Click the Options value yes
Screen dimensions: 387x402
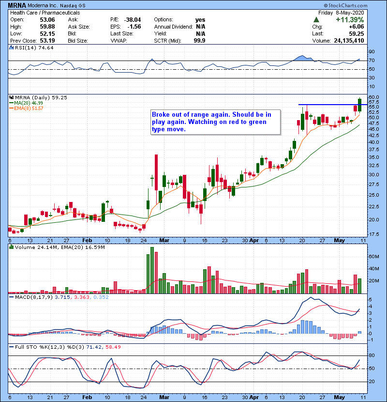200,20
